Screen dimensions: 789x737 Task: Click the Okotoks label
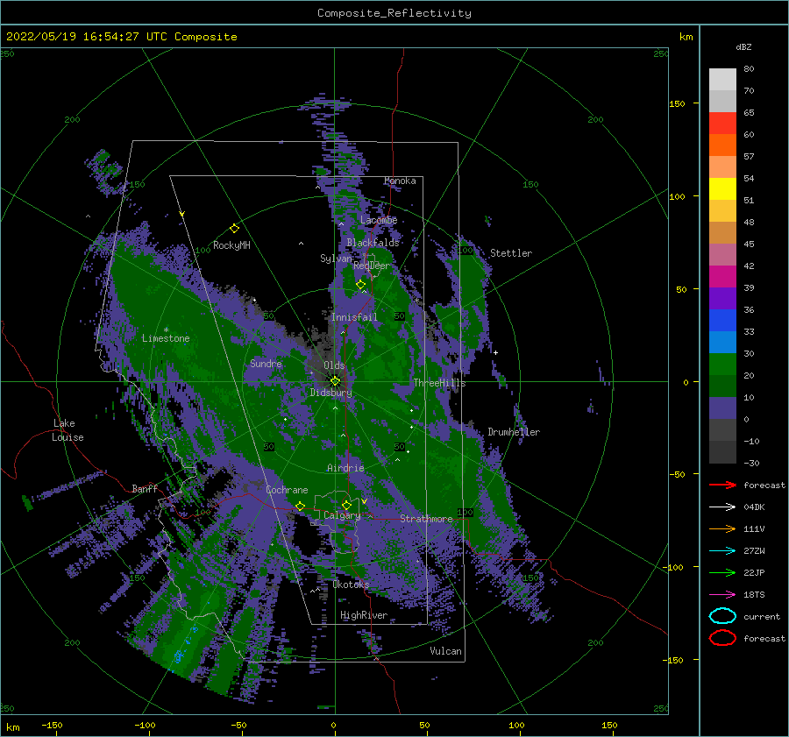[x=351, y=585]
